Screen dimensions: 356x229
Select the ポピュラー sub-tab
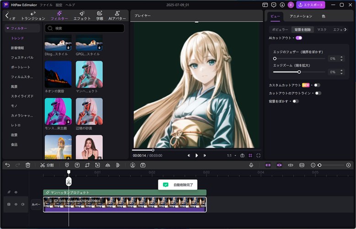pyautogui.click(x=280, y=30)
